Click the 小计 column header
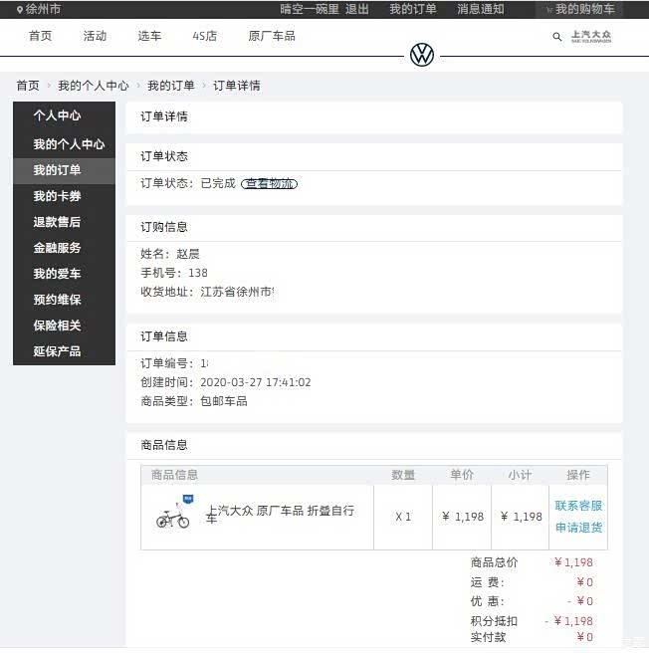The width and height of the screenshot is (649, 653). 520,475
